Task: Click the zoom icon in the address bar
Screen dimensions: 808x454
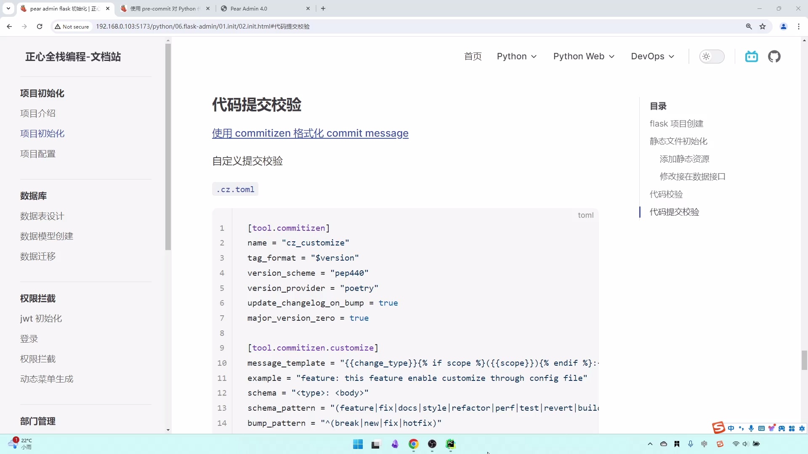Action: point(749,26)
